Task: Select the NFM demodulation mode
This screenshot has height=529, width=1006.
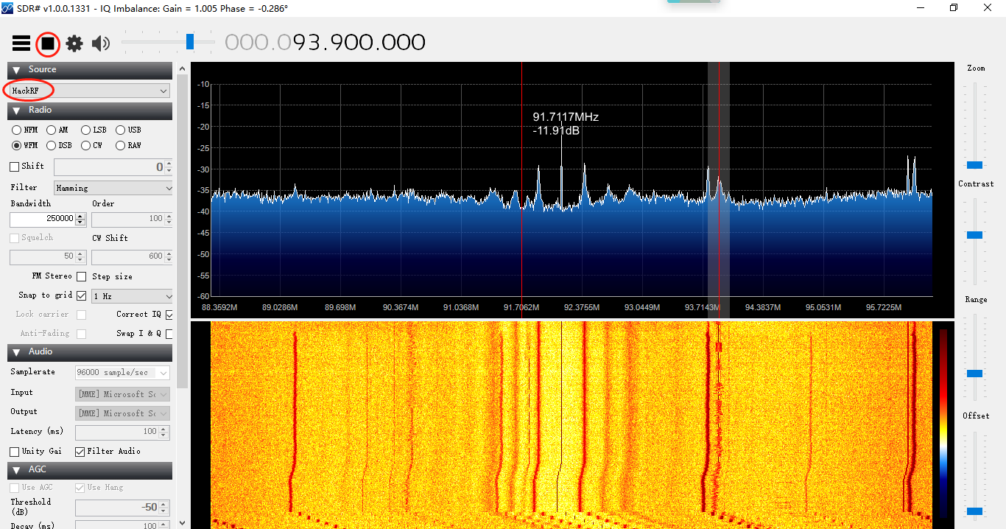Action: click(15, 130)
